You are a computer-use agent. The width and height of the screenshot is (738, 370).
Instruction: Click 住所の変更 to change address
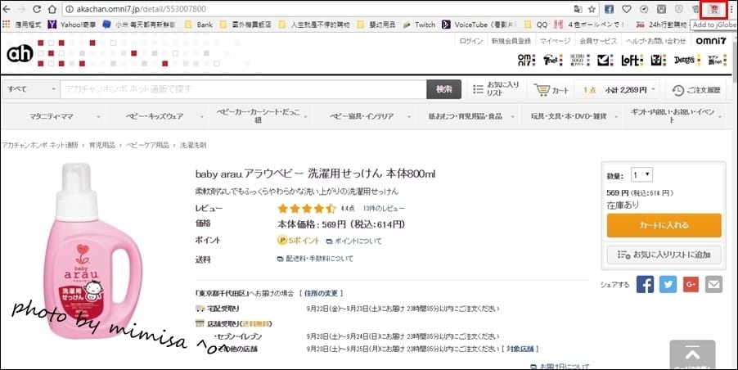tap(321, 293)
